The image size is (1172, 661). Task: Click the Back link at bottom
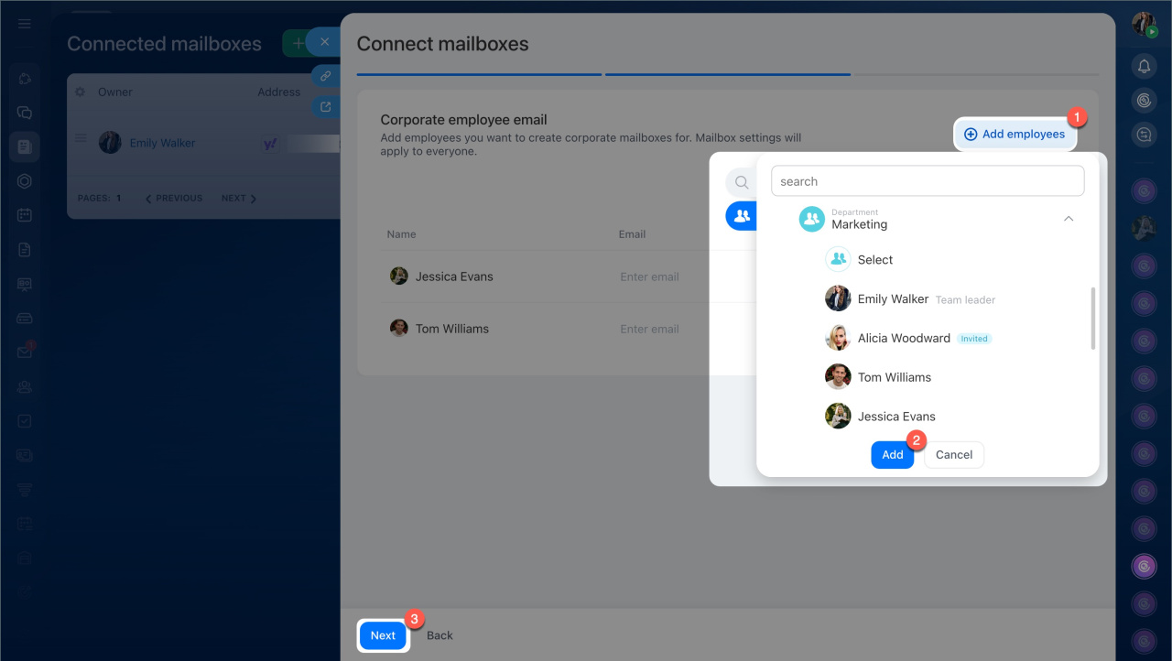coord(439,635)
